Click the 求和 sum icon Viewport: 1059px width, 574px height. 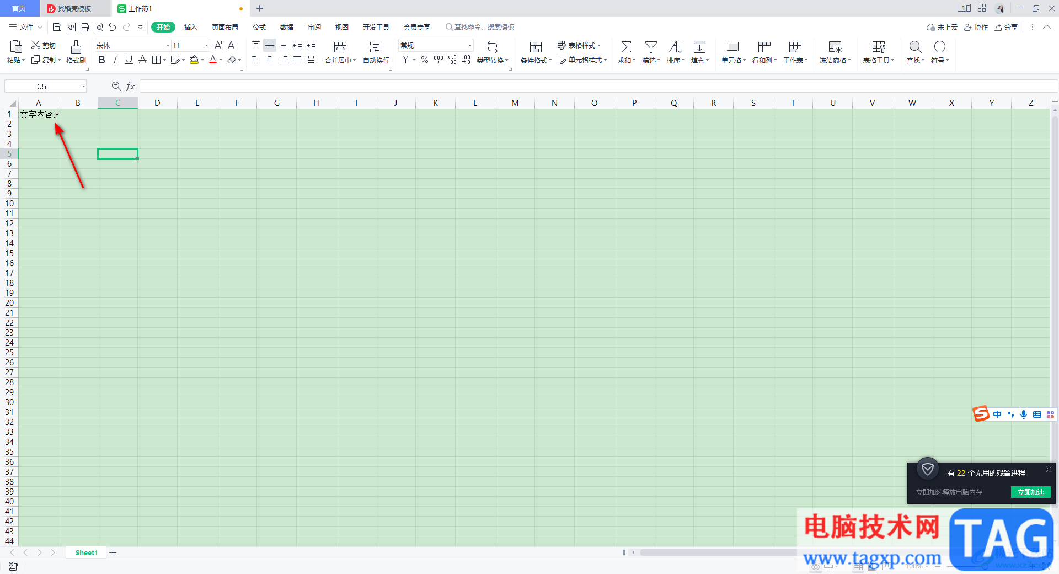tap(626, 47)
